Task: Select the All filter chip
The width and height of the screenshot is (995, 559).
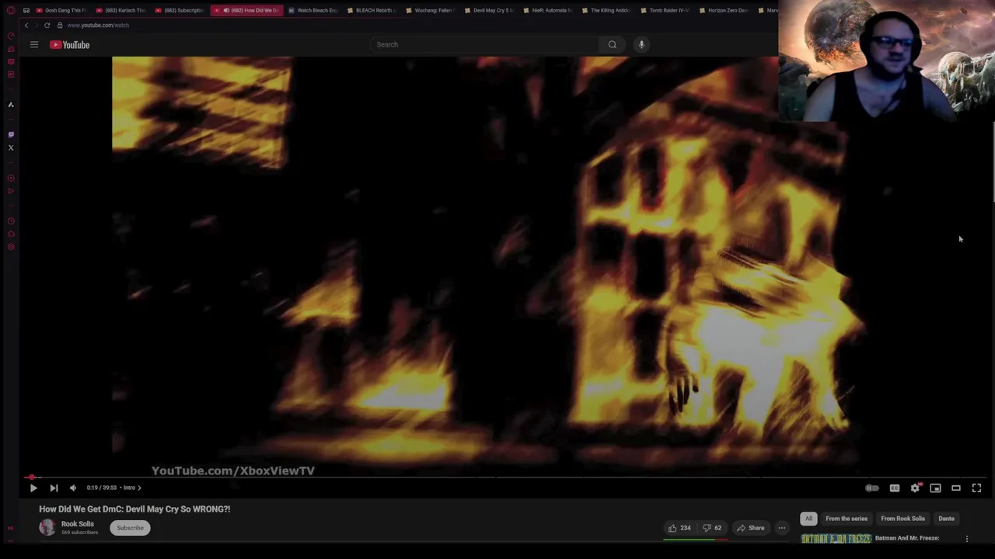Action: point(808,519)
